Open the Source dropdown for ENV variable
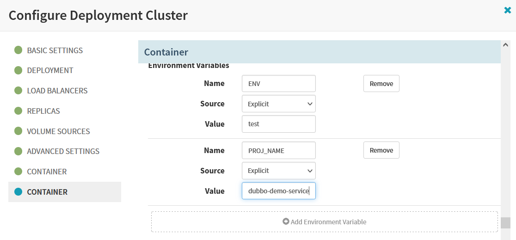The height and width of the screenshot is (240, 516). point(279,104)
